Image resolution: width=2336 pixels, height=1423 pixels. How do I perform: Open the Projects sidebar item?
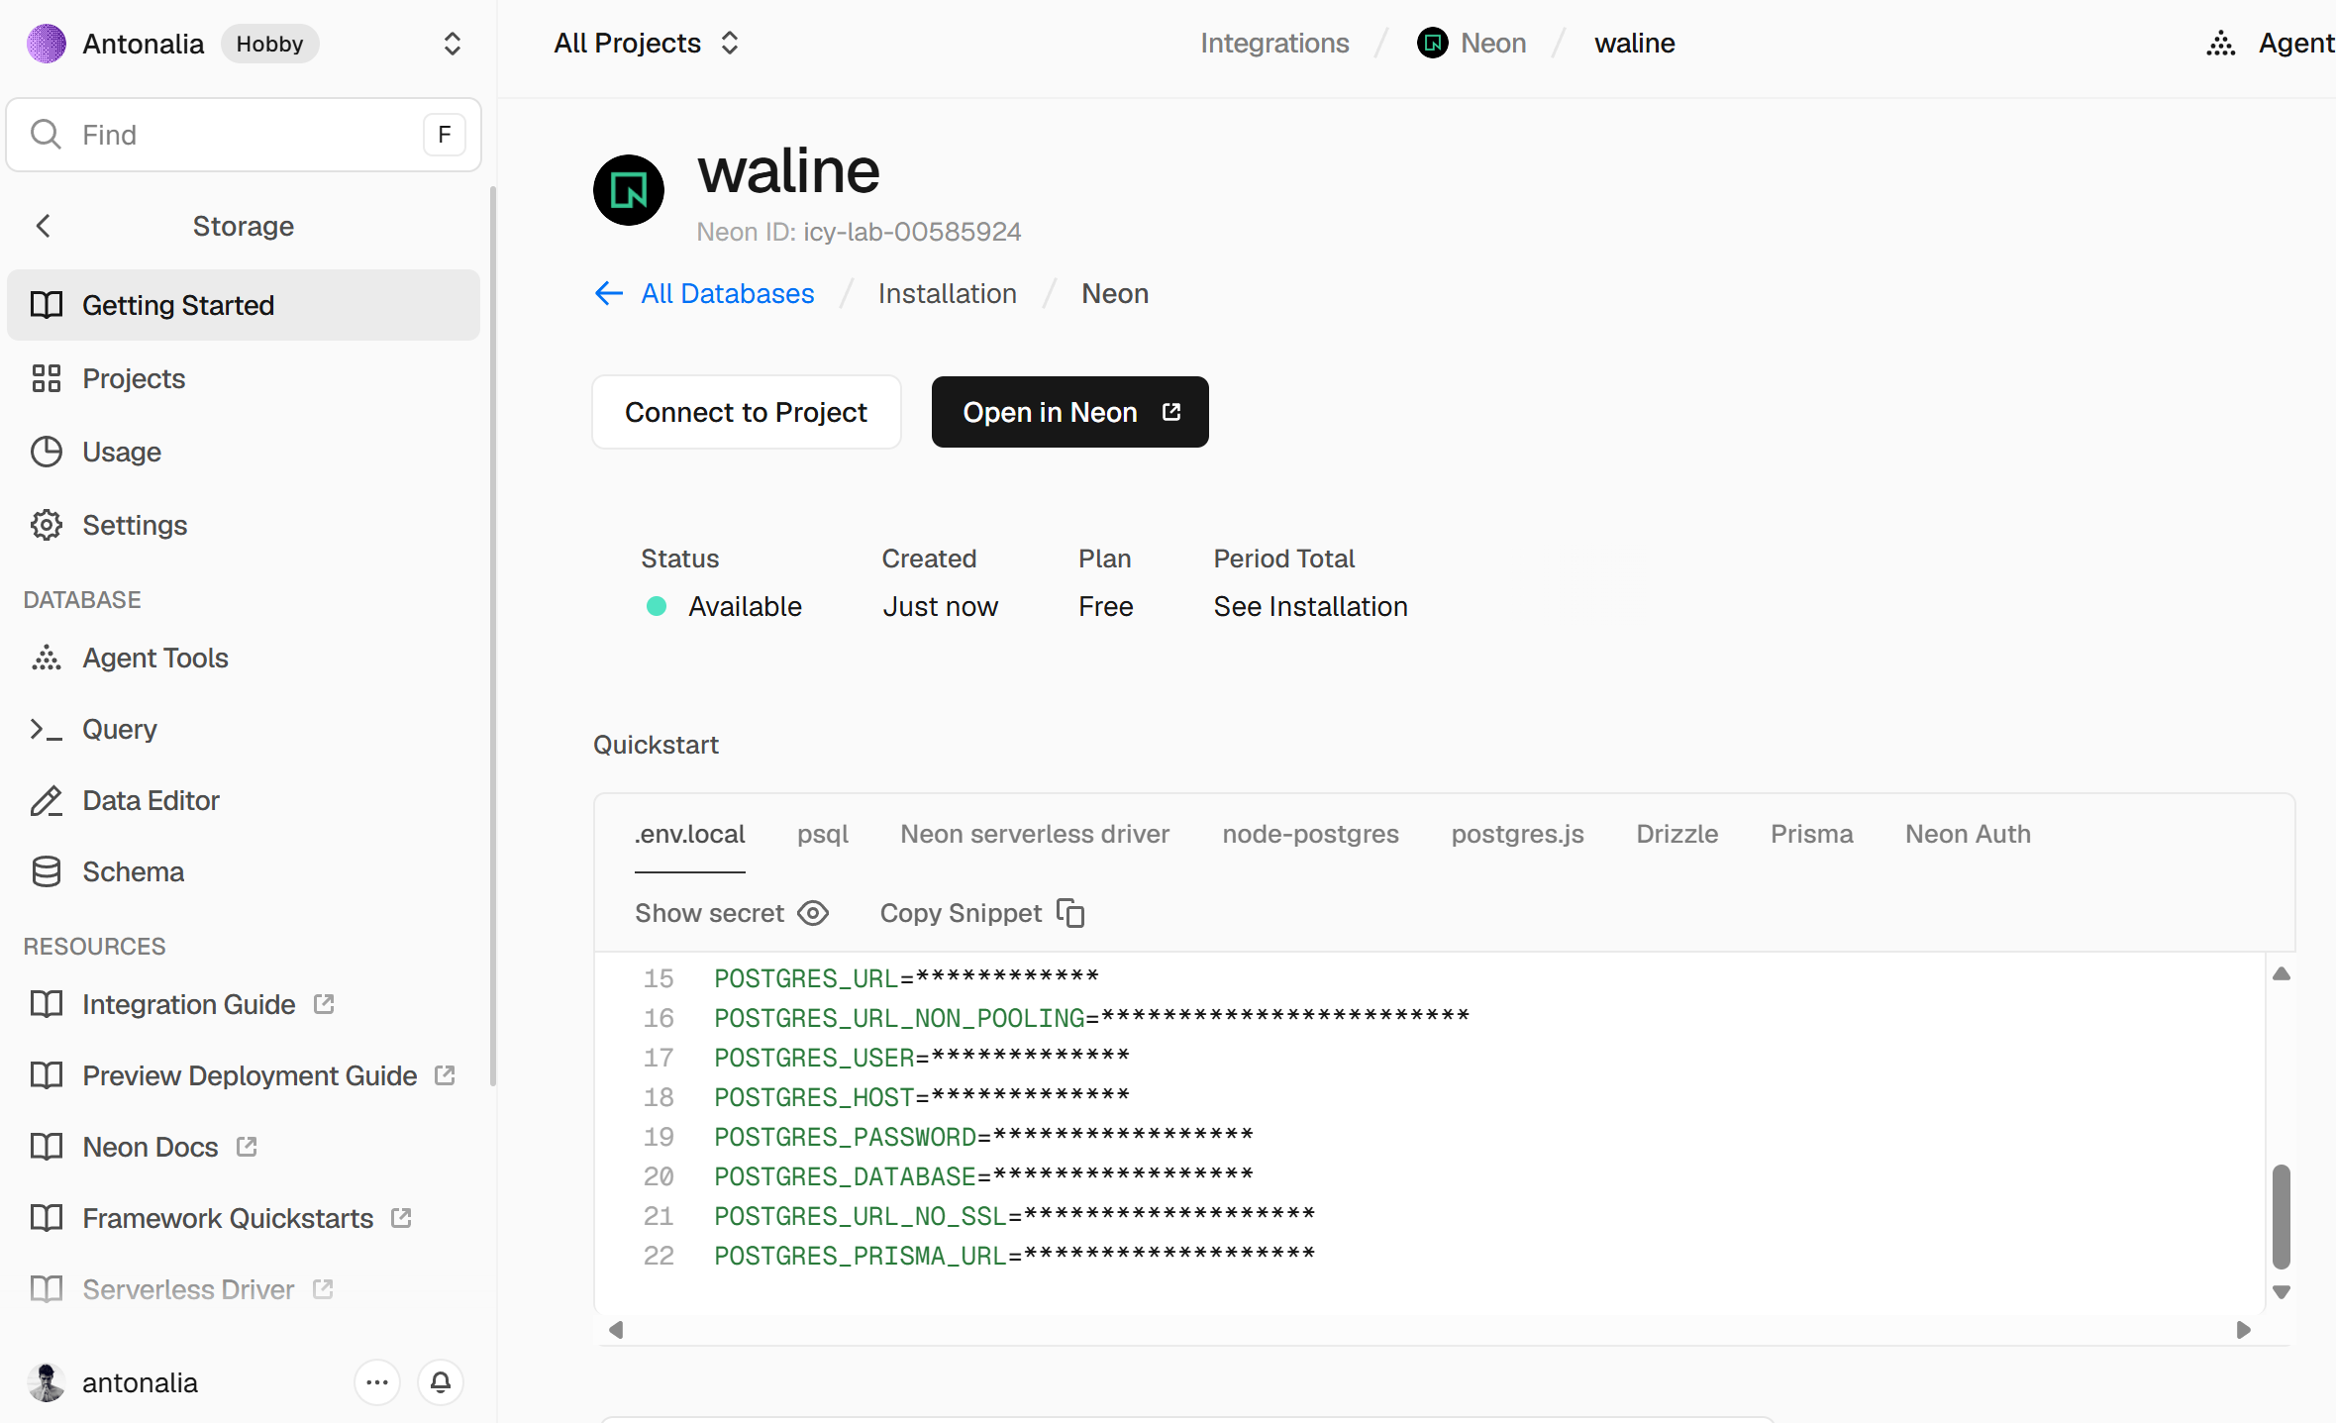[x=244, y=378]
